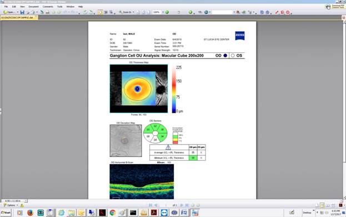Click the red pen markup tool icon
Viewport: 346px width, 217px height.
(277, 12)
